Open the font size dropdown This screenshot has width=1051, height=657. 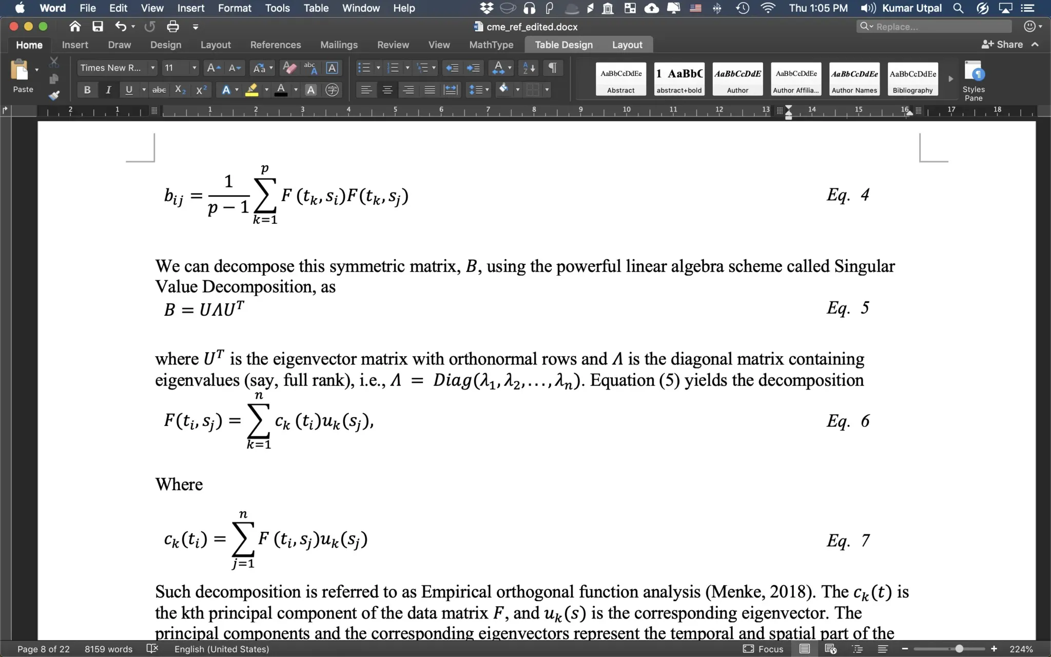tap(194, 68)
